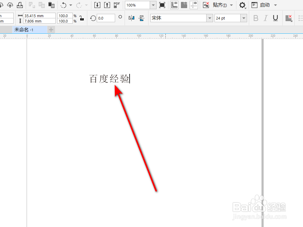Open the Options gear icon
This screenshot has width=303, height=227.
pyautogui.click(x=242, y=5)
